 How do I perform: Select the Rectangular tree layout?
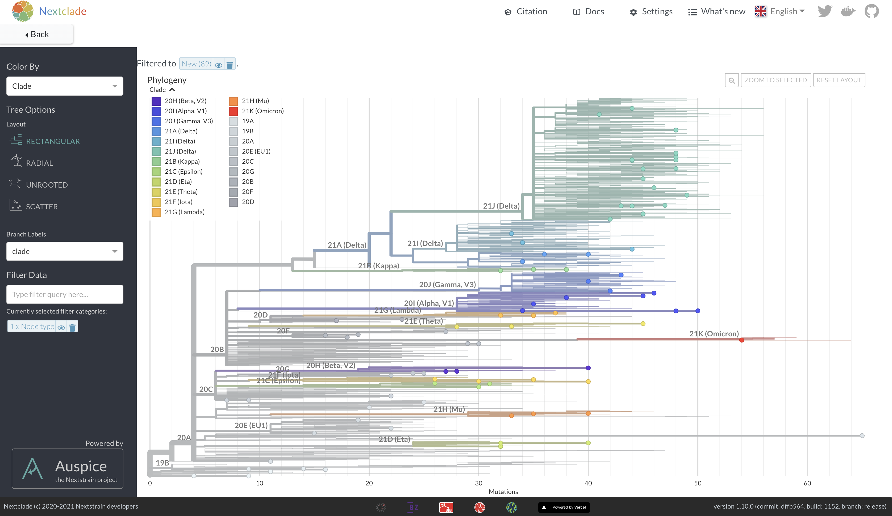coord(52,141)
